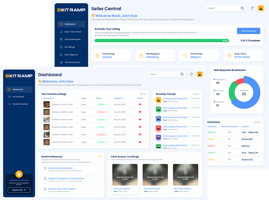The height and width of the screenshot is (200, 269).
Task: Enable the Receive Weekly Newsletter checkbox
Action: point(45,168)
